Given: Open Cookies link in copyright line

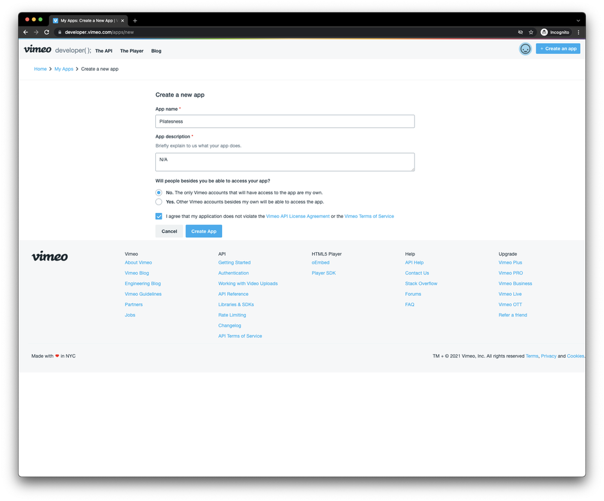Looking at the screenshot, I should [x=576, y=356].
